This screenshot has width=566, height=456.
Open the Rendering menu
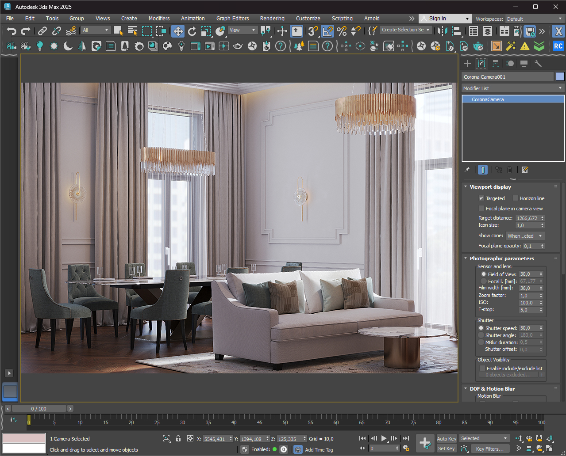tap(272, 19)
